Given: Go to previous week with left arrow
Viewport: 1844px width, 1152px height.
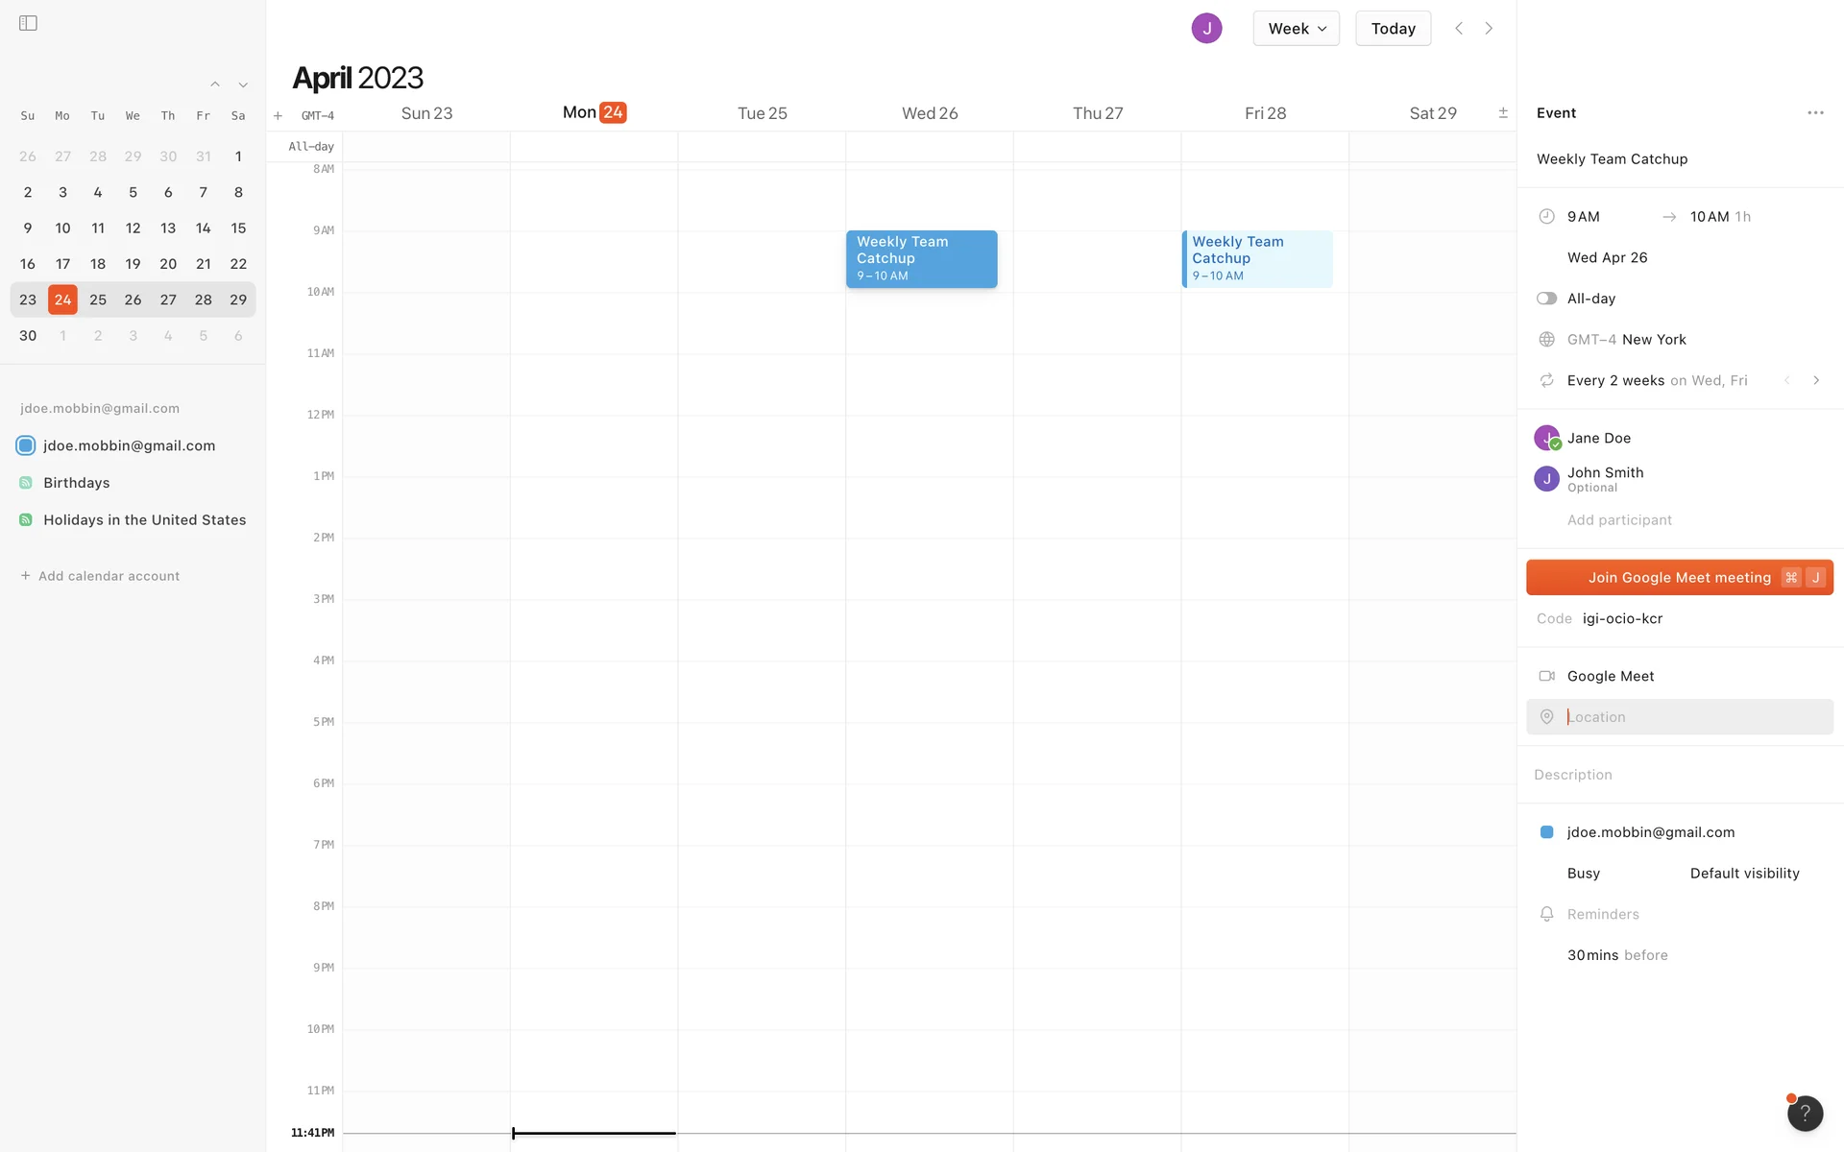Looking at the screenshot, I should click(1459, 29).
